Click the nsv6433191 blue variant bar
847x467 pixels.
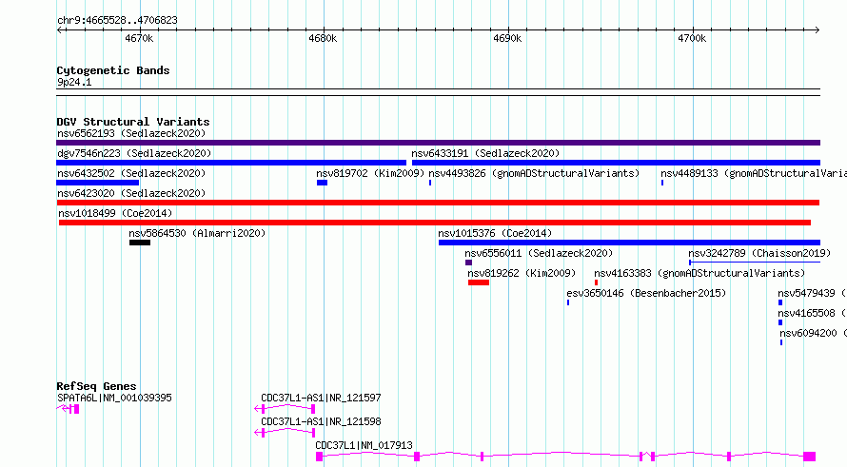click(617, 163)
